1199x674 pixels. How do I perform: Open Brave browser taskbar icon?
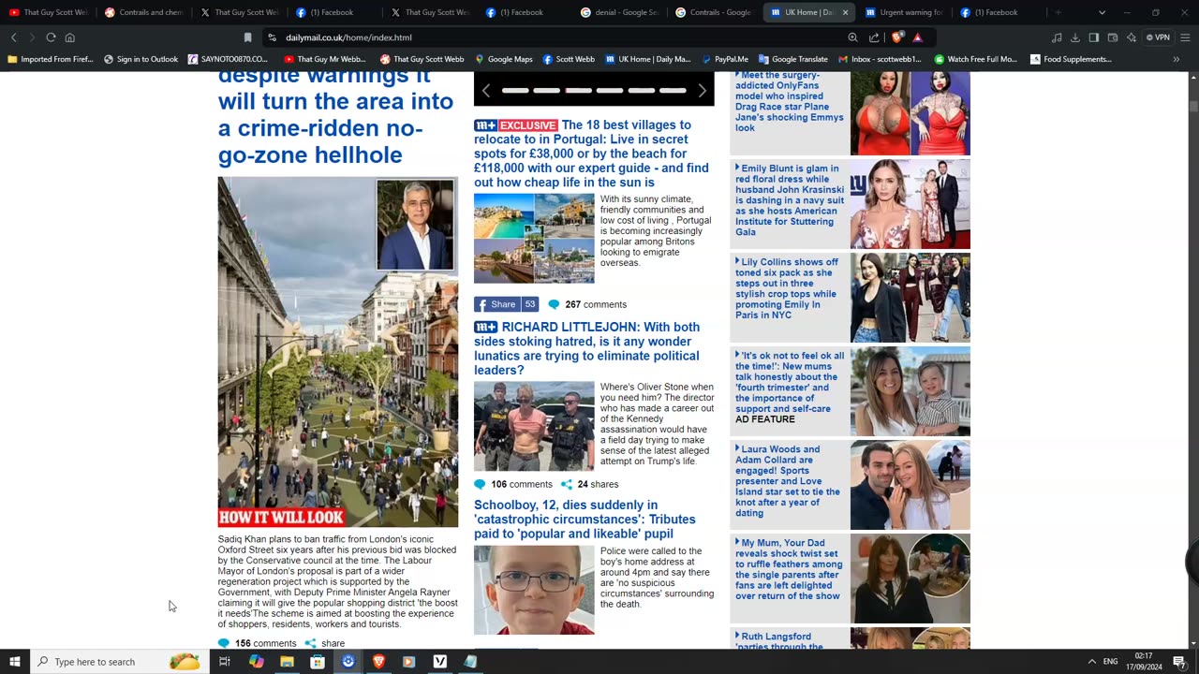point(378,662)
